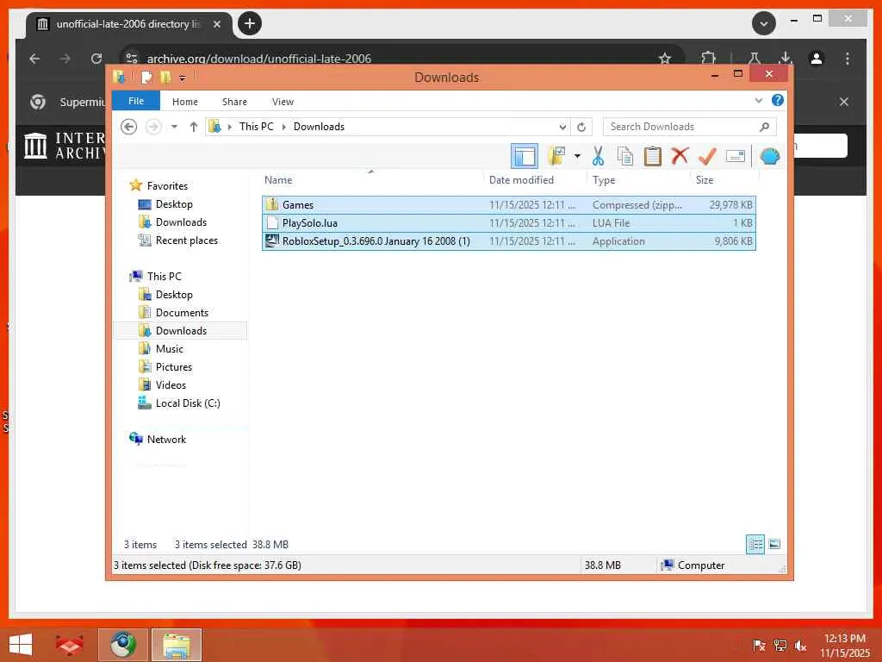Close the unofficial-late-2006 Chrome tab

pos(216,24)
